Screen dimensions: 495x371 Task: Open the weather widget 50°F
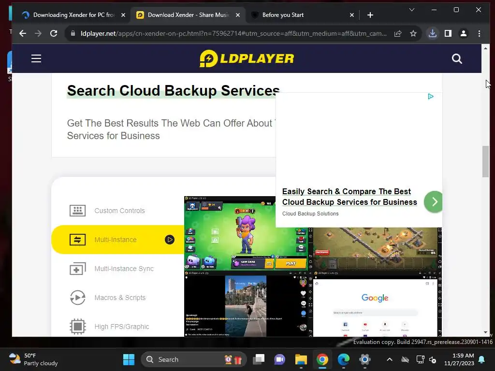33,359
